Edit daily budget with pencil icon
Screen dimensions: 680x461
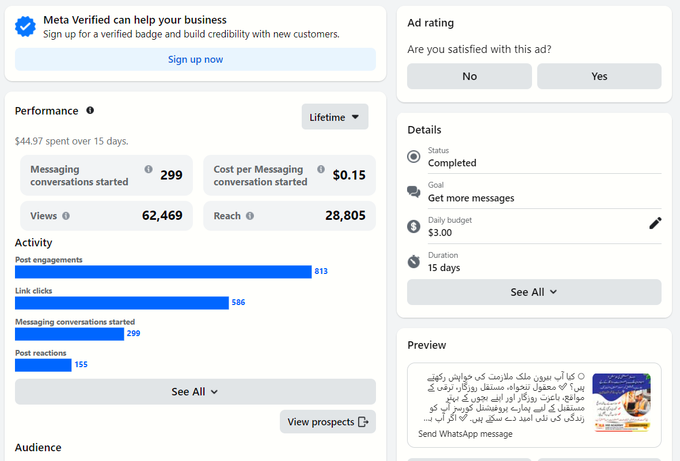coord(655,223)
